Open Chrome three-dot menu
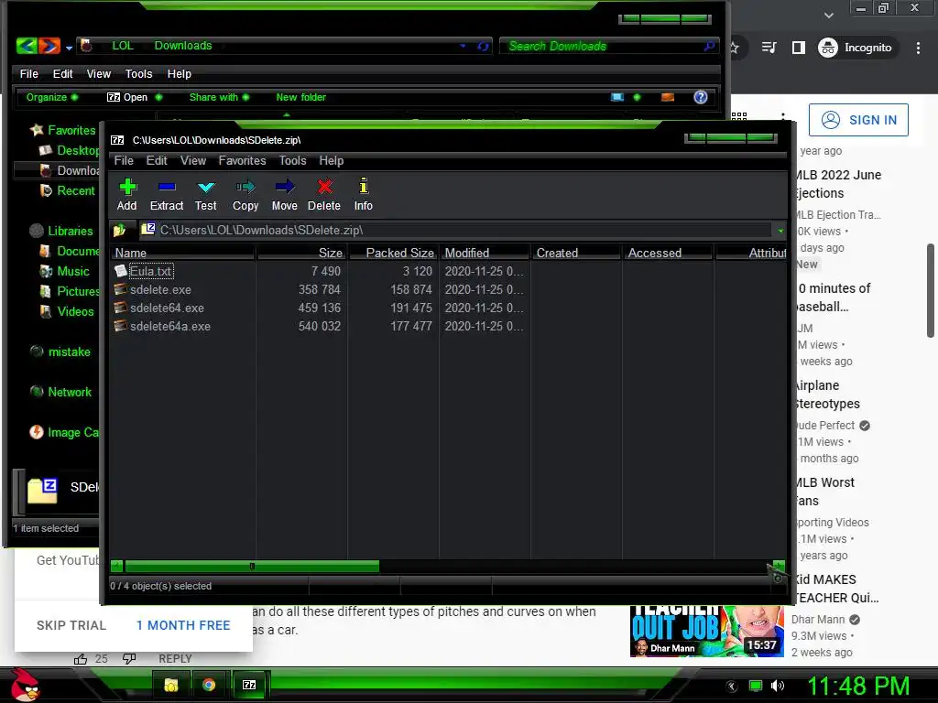The width and height of the screenshot is (938, 703). coord(918,48)
